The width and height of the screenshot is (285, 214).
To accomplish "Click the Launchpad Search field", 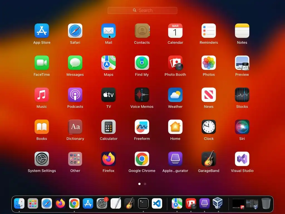I will (142, 10).
